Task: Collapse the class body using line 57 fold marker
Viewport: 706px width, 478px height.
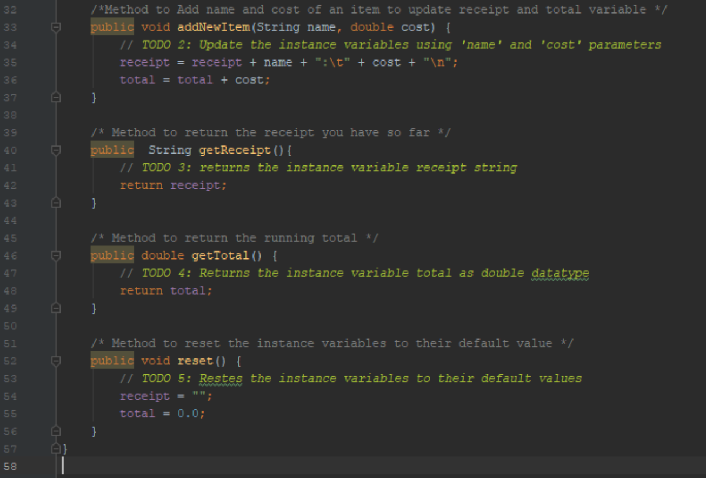Action: pos(56,448)
